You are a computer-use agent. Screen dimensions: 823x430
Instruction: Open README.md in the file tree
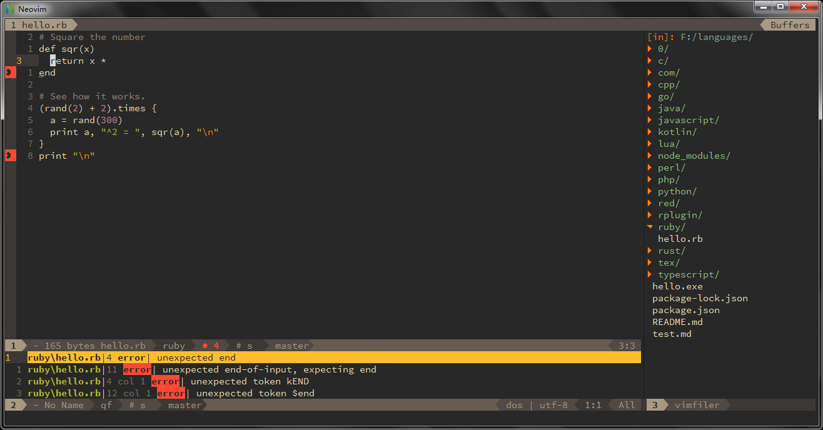tap(677, 322)
